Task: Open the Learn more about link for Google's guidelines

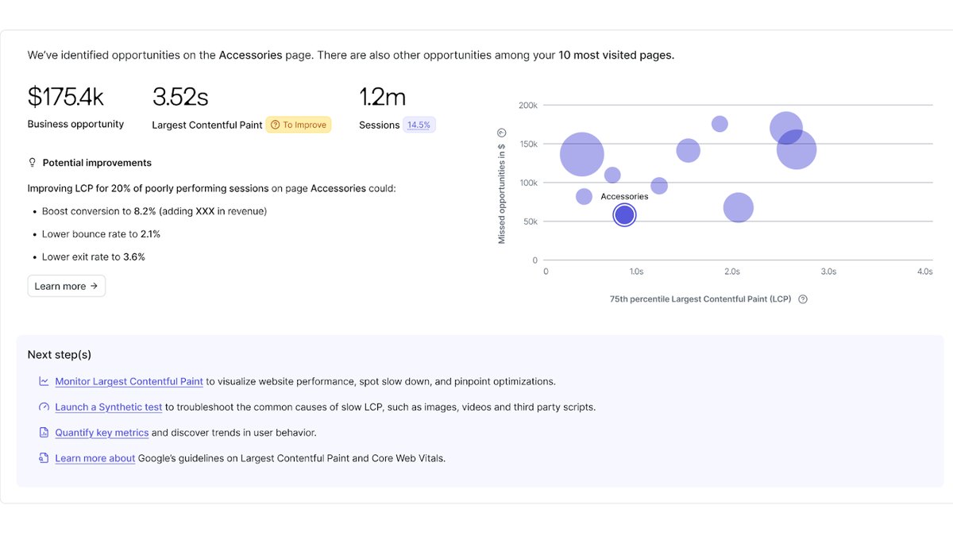Action: (x=95, y=458)
